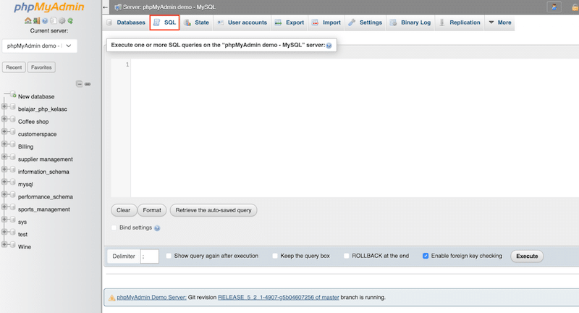Click Retrieve the auto-saved query
The image size is (579, 313).
[x=214, y=210]
